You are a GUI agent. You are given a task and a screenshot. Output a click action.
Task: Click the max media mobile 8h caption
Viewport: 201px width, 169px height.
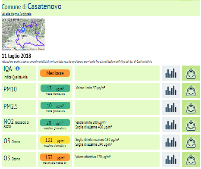[x=55, y=163]
